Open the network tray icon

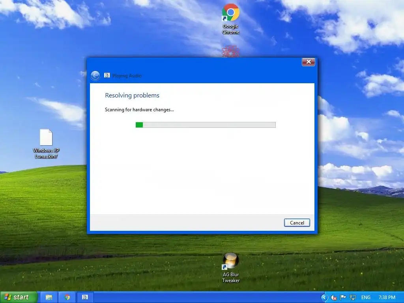(352, 297)
